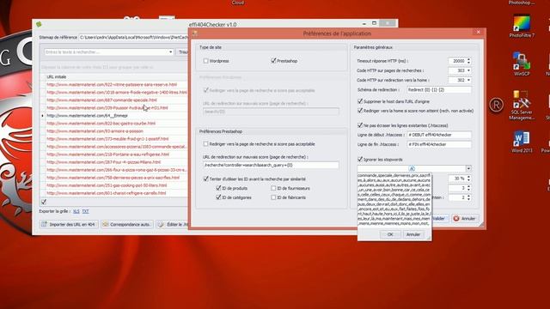
Task: Open PhotoFiltre 7 desktop shortcut
Action: point(522,26)
